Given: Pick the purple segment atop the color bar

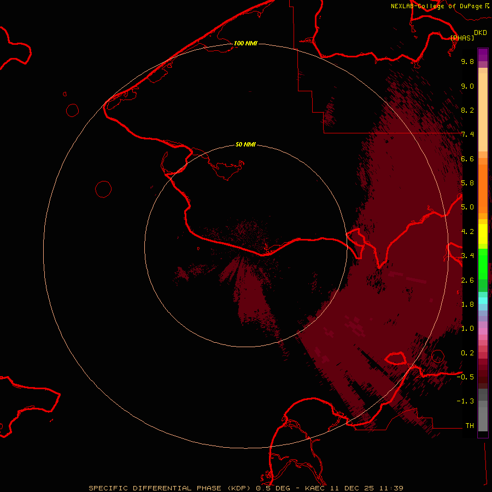Looking at the screenshot, I should (x=483, y=55).
